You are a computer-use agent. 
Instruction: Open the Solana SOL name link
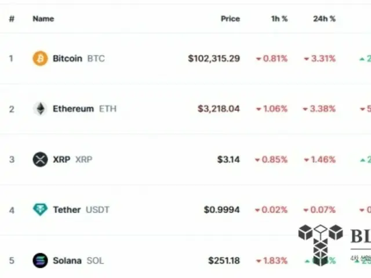(x=78, y=261)
